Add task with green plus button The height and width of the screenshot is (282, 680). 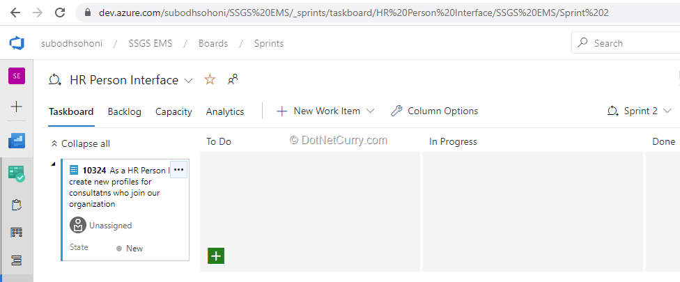tap(216, 256)
